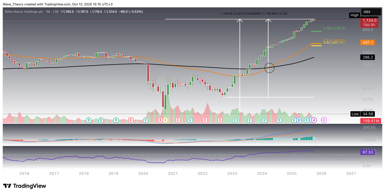
Task: Click the blue D dividend marker
Action: (x=299, y=120)
